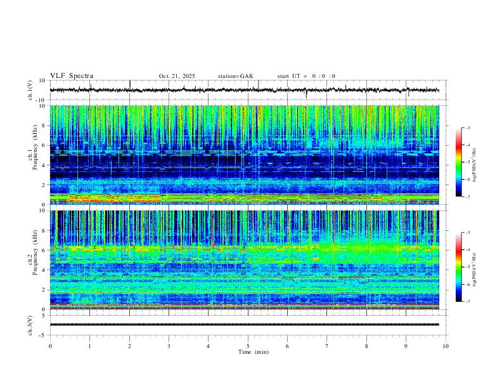Click time axis tick label "9"

pos(406,346)
